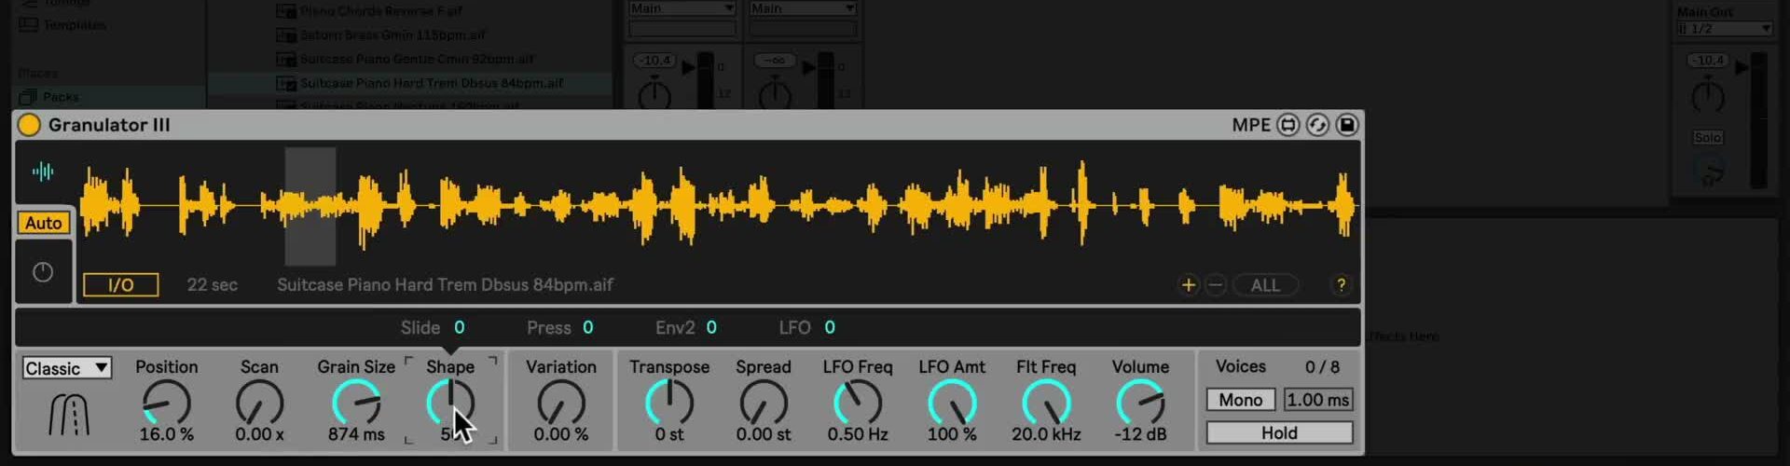
Task: Click the -10.4 volume value on first track
Action: coord(655,61)
